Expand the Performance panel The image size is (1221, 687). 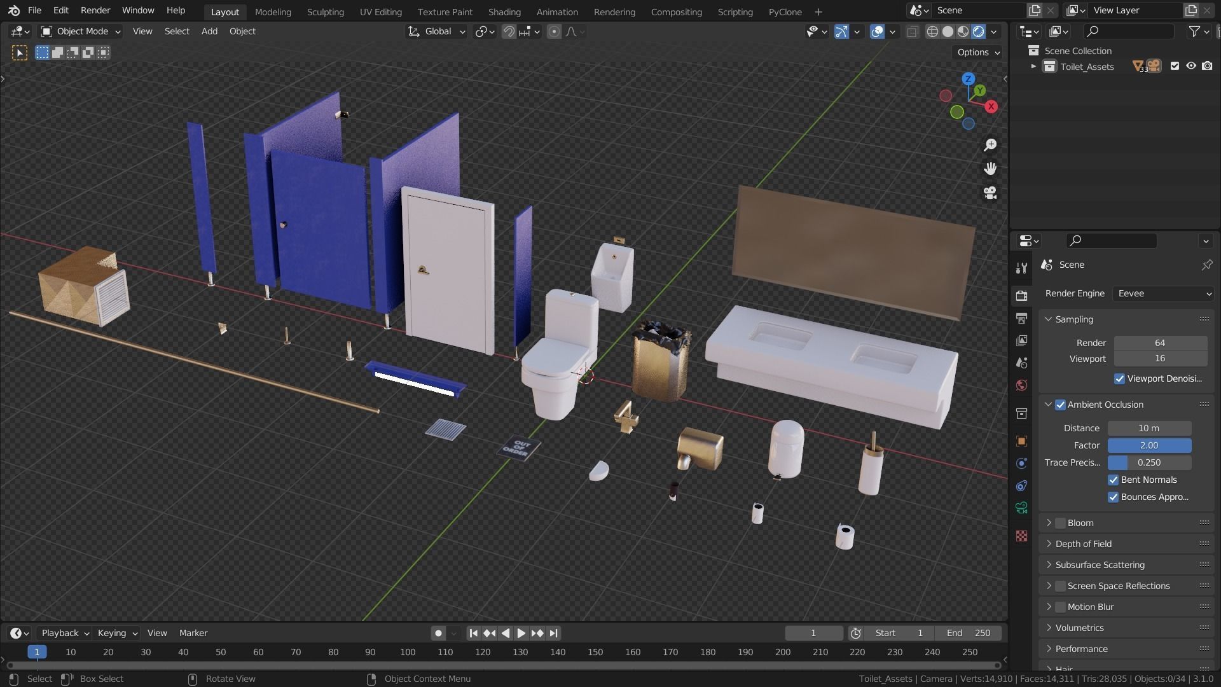(1049, 649)
